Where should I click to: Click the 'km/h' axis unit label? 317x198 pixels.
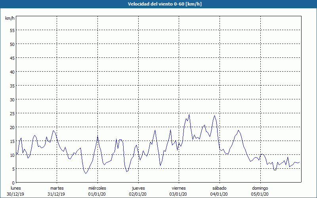10,18
